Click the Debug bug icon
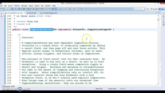 click(19, 9)
